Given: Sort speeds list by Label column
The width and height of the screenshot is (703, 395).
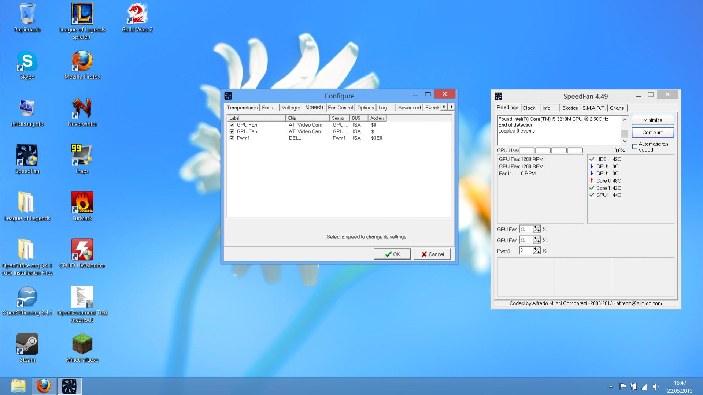Looking at the screenshot, I should click(256, 118).
